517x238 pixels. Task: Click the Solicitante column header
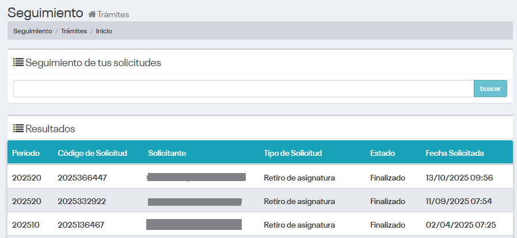click(167, 153)
